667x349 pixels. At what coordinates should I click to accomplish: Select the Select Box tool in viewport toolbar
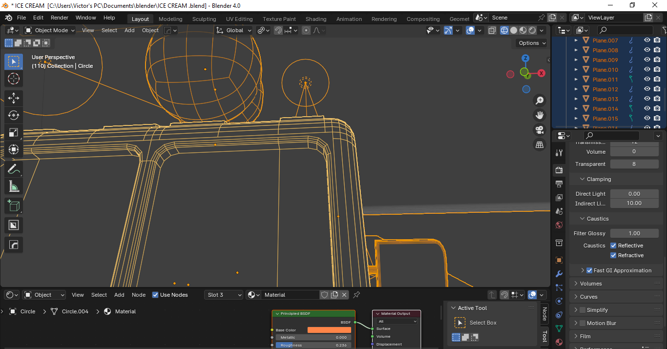[x=13, y=62]
